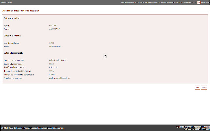The width and height of the screenshot is (210, 131).
Task: Click the 'LA EMPRESA S.A.' value
Action: tap(54, 29)
